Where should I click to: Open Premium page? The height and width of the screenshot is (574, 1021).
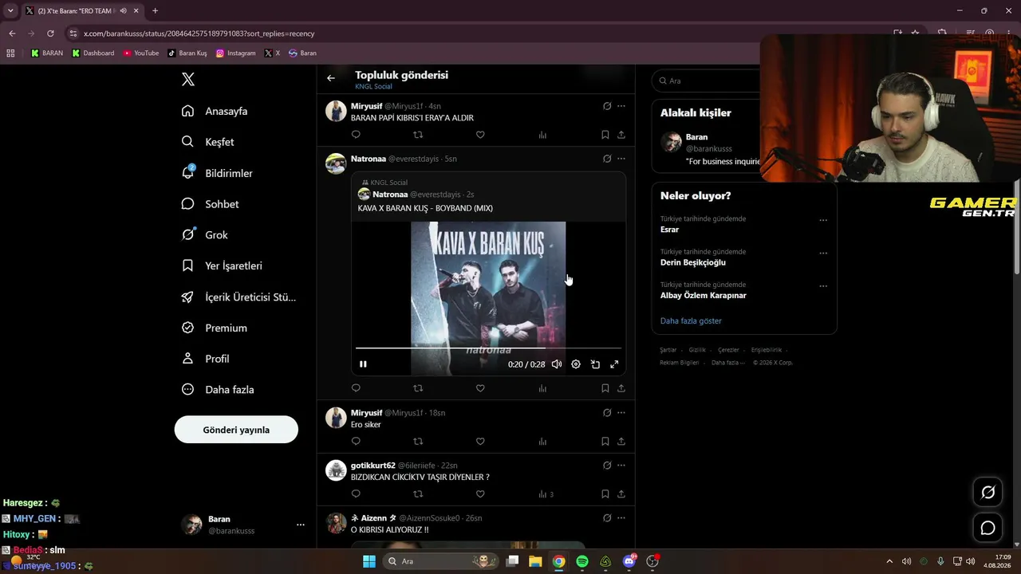(214, 328)
